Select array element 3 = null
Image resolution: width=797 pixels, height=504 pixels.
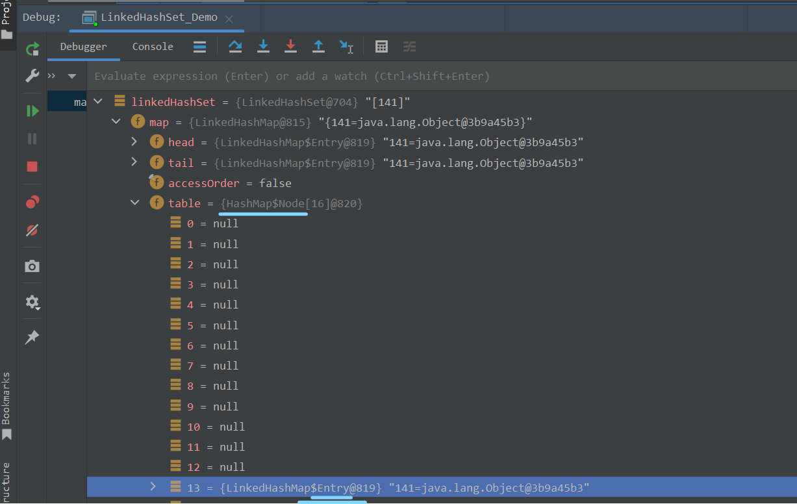point(442,284)
